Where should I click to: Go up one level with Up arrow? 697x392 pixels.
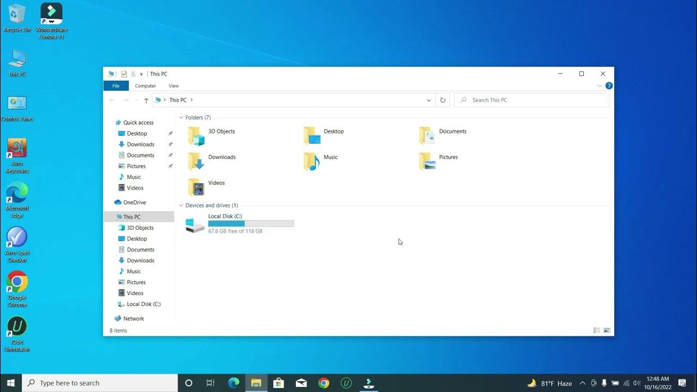pos(146,100)
